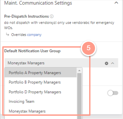Image resolution: width=123 pixels, height=119 pixels.
Task: Click the Overrides arrow icon
Action: click(7, 35)
